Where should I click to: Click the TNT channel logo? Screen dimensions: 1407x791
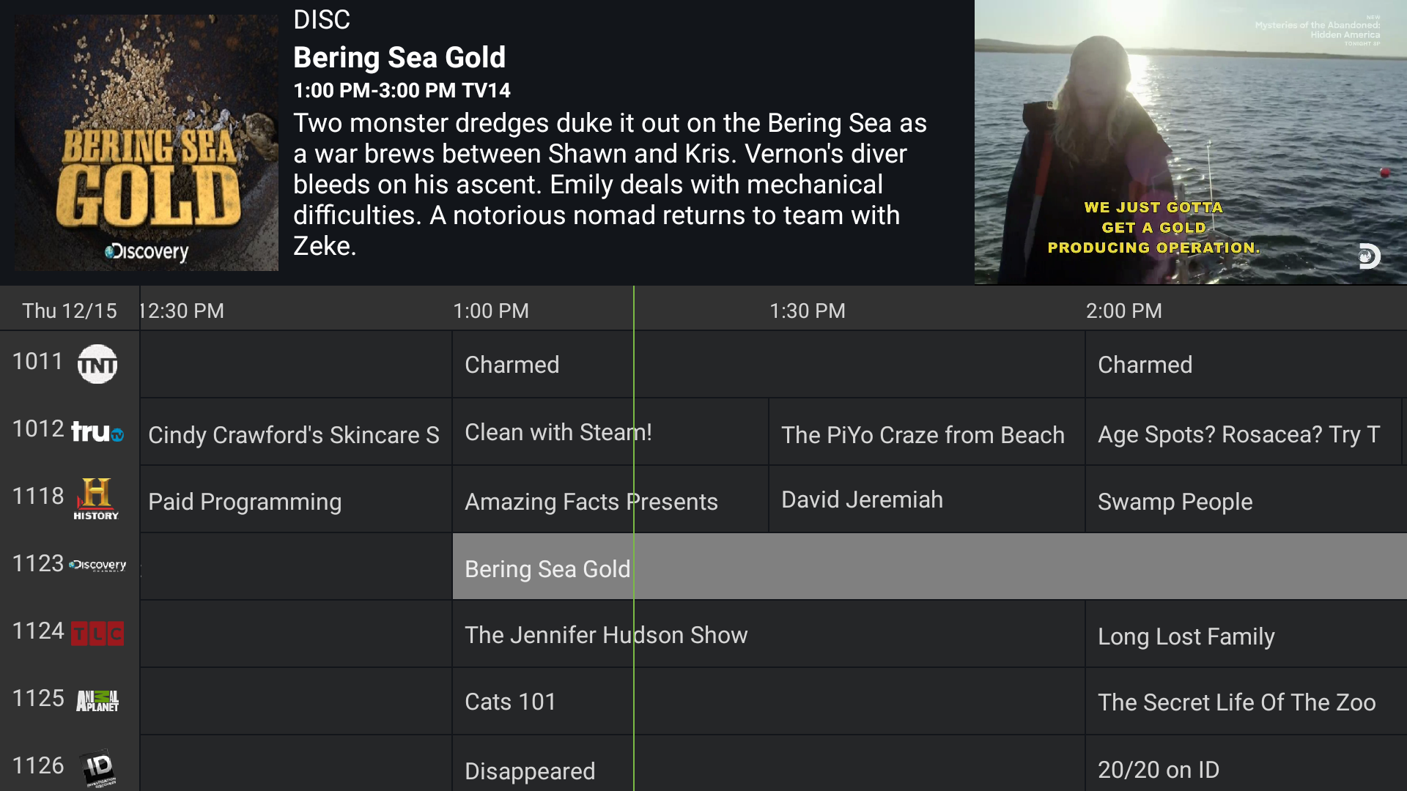click(x=98, y=364)
